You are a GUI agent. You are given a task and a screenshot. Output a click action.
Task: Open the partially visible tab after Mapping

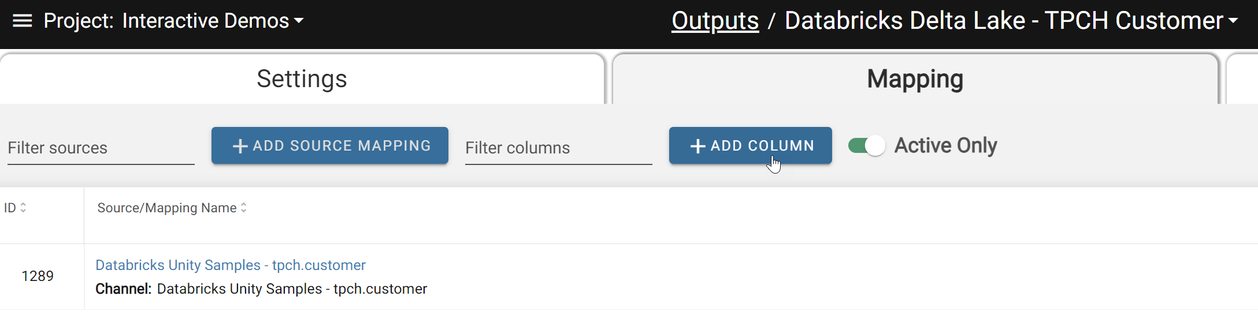click(x=1242, y=79)
